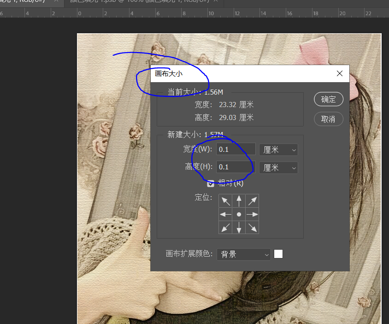Set anchor to center dot
This screenshot has width=389, height=324.
(x=239, y=214)
